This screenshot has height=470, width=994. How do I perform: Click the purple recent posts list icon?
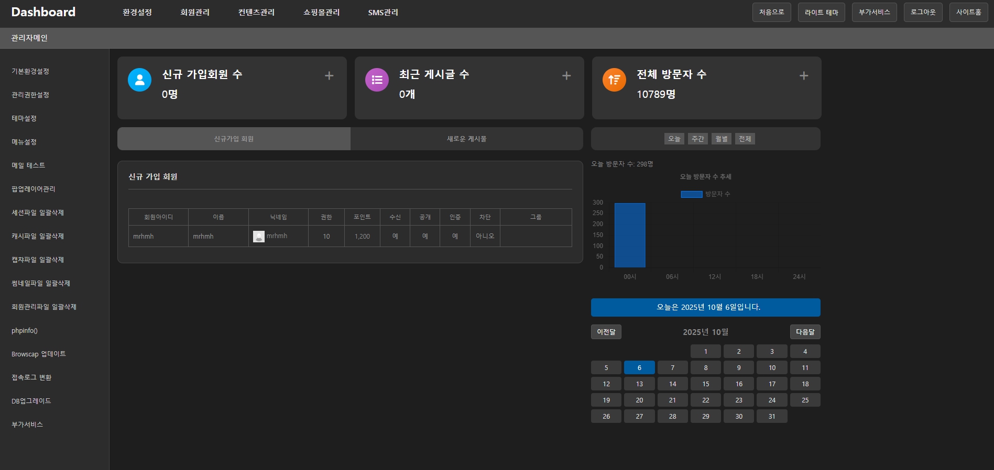[x=377, y=80]
